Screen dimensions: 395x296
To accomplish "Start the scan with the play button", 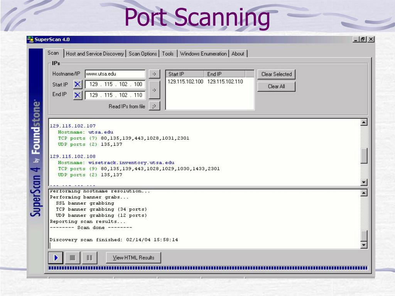I will point(56,258).
